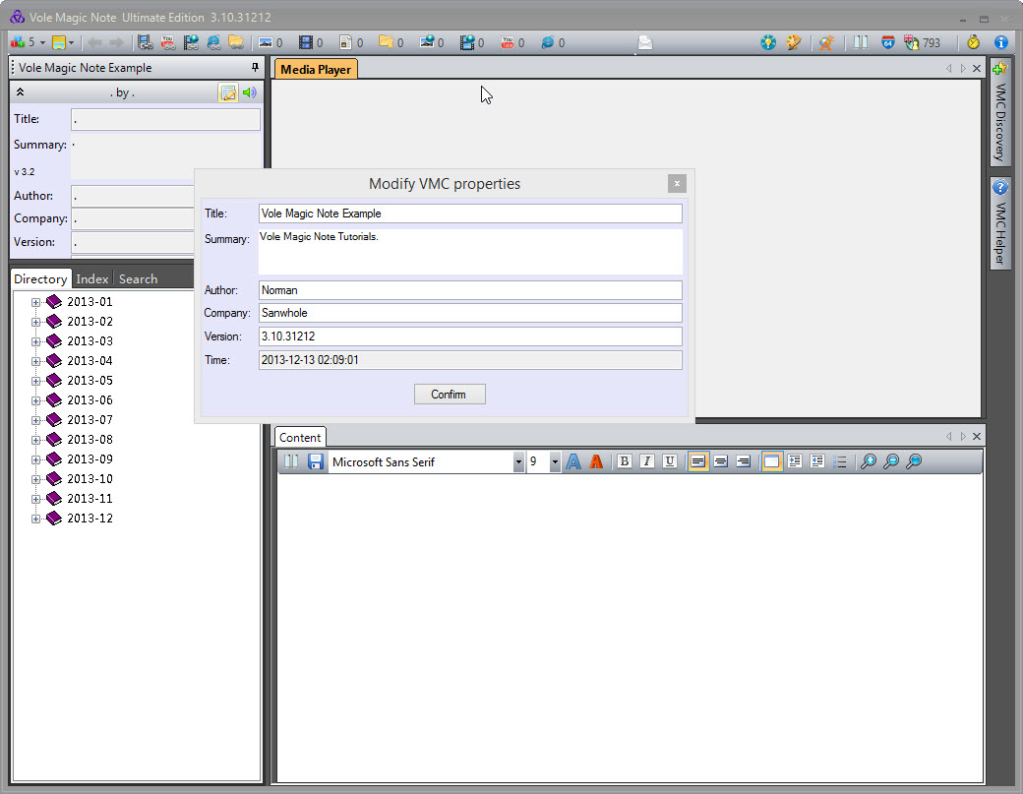
Task: Open the UK flag language icon
Action: tap(911, 42)
